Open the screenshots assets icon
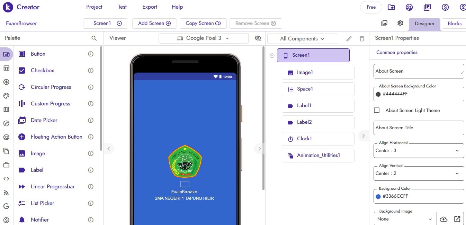Image resolution: width=466 pixels, height=225 pixels. tap(384, 23)
